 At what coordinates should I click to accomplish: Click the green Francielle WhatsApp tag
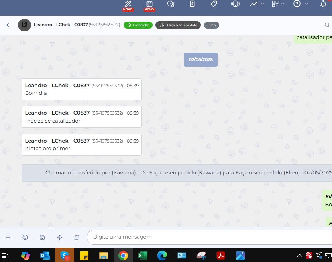click(138, 25)
